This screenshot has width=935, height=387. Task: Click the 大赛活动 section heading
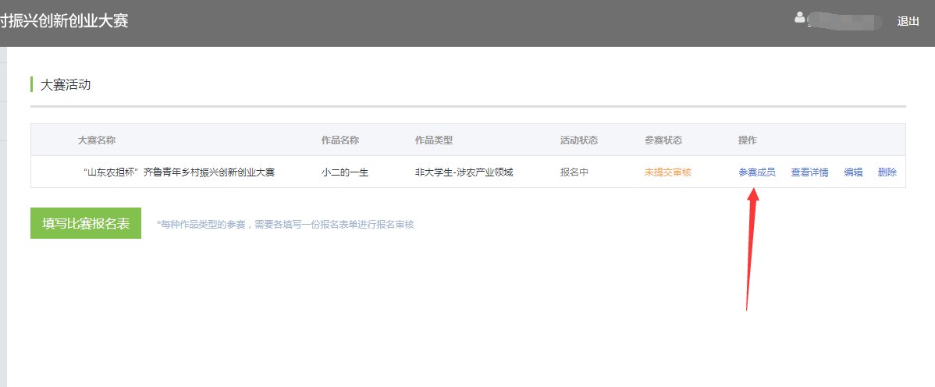pyautogui.click(x=66, y=85)
